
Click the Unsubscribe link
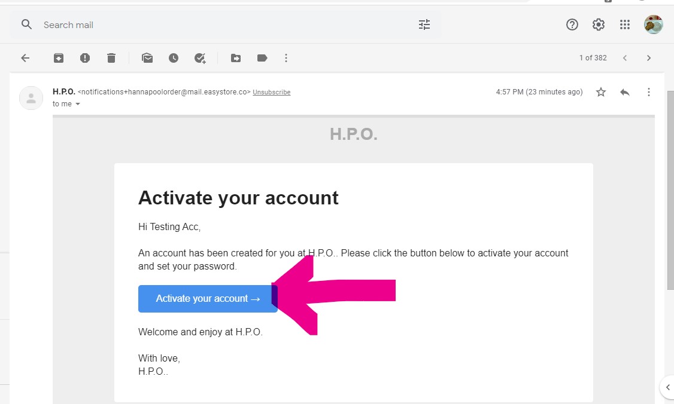click(x=271, y=92)
